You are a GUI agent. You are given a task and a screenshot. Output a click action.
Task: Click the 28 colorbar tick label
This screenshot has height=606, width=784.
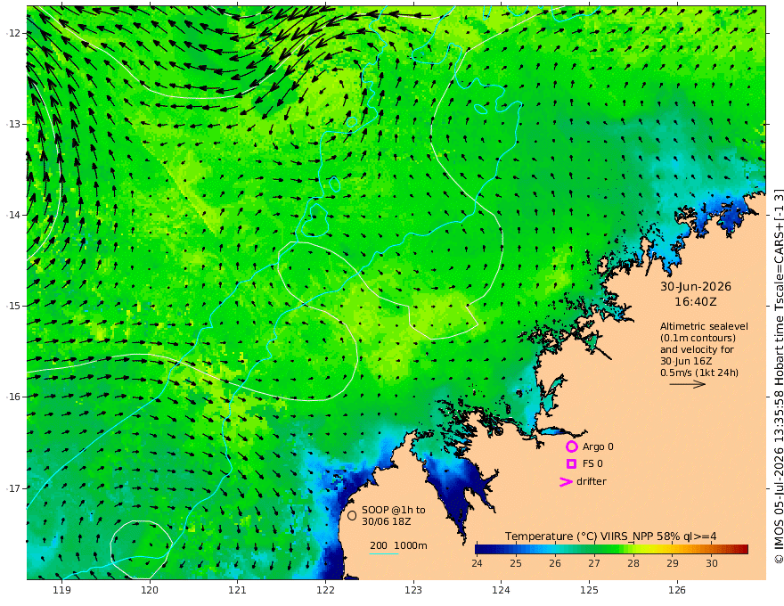pyautogui.click(x=633, y=563)
